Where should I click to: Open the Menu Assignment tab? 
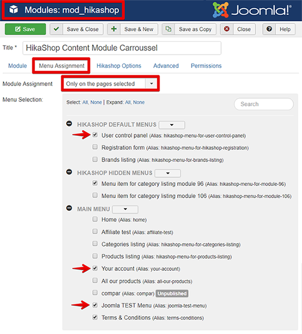point(61,66)
